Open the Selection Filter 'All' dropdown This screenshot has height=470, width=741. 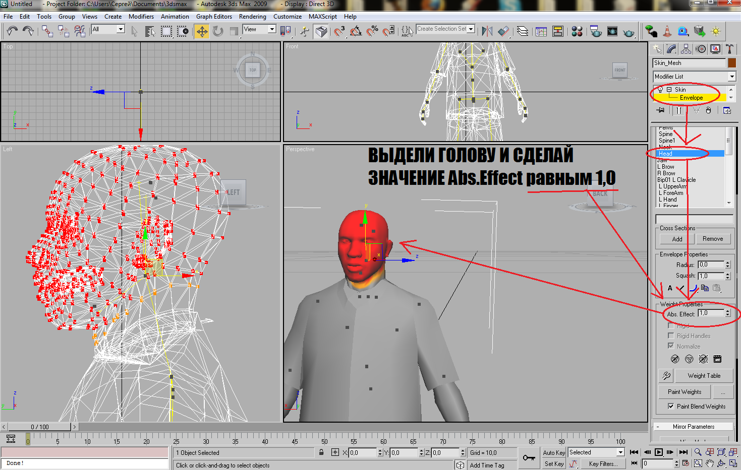(121, 29)
